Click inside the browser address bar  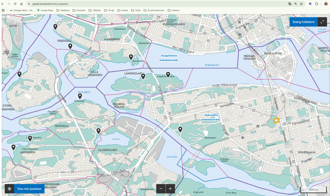[97, 4]
